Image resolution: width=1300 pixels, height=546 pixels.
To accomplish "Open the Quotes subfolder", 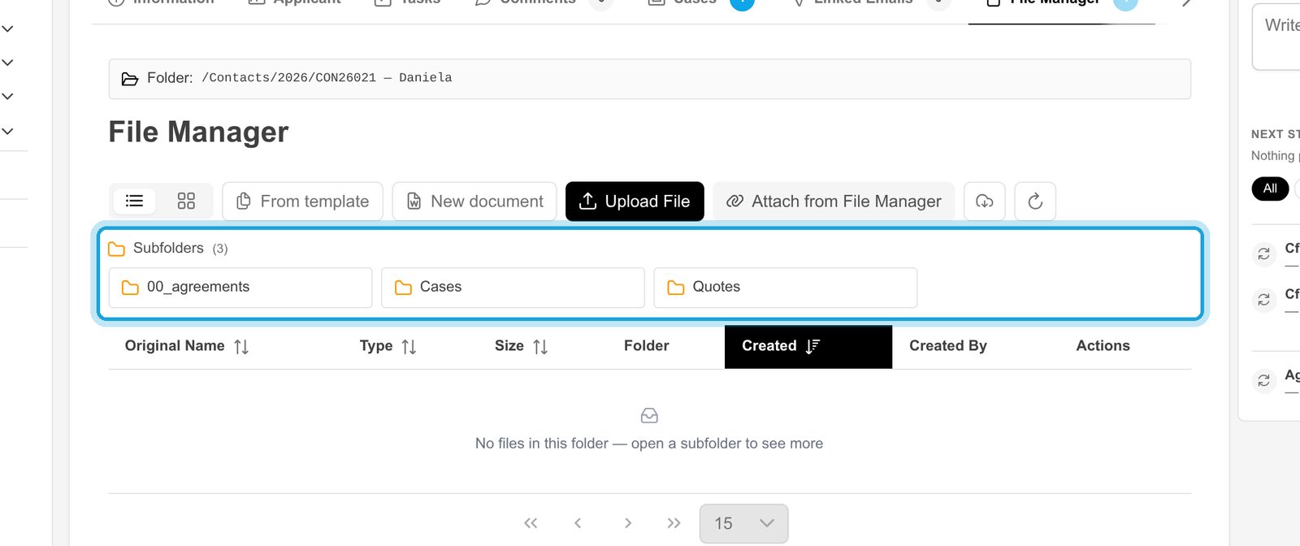I will 786,288.
